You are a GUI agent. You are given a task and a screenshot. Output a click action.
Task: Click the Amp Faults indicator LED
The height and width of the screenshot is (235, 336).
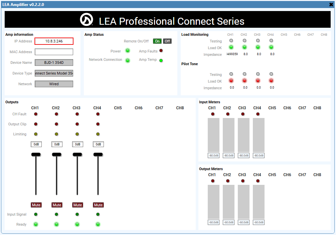pyautogui.click(x=161, y=50)
